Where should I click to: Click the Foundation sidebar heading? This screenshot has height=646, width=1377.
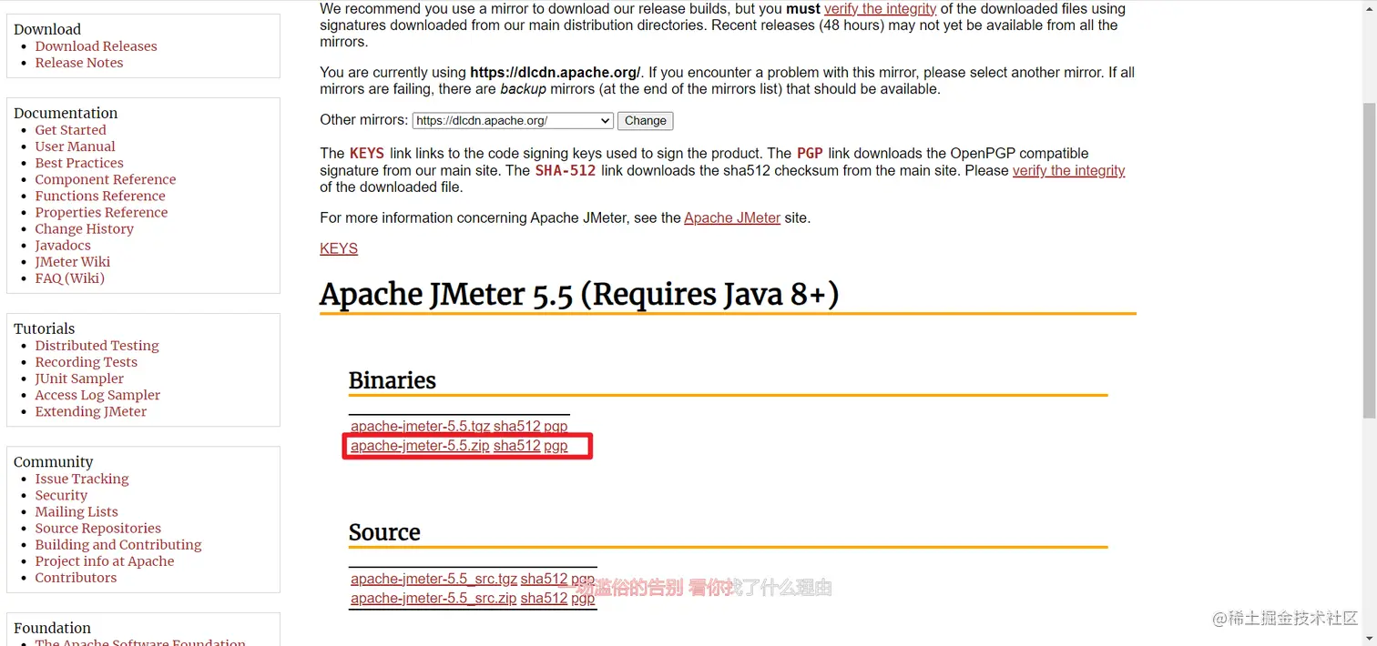point(52,628)
